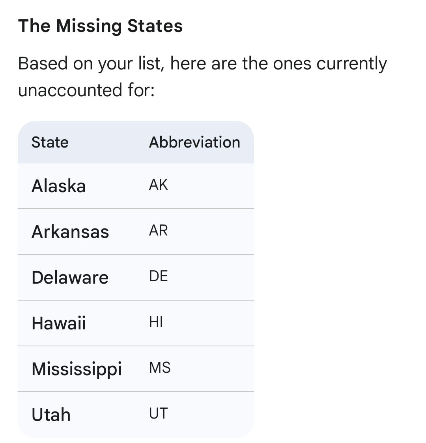Viewport: 426px width, 443px height.
Task: Click the word "Missing" in the heading
Action: [x=89, y=26]
